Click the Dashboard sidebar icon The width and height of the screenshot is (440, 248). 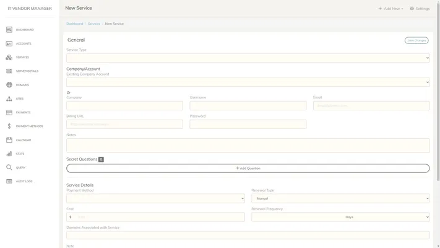click(x=9, y=30)
